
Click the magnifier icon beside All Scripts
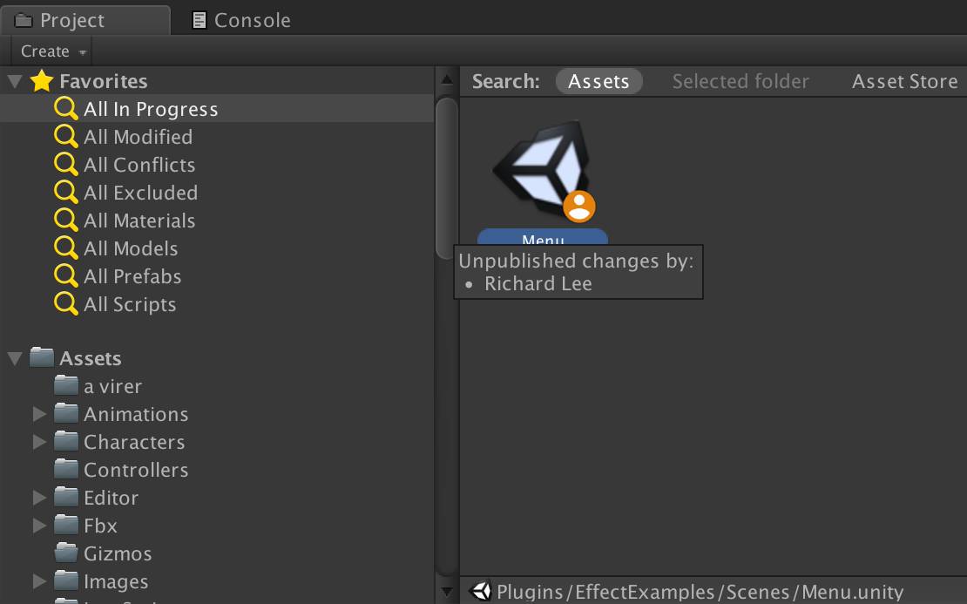(65, 303)
